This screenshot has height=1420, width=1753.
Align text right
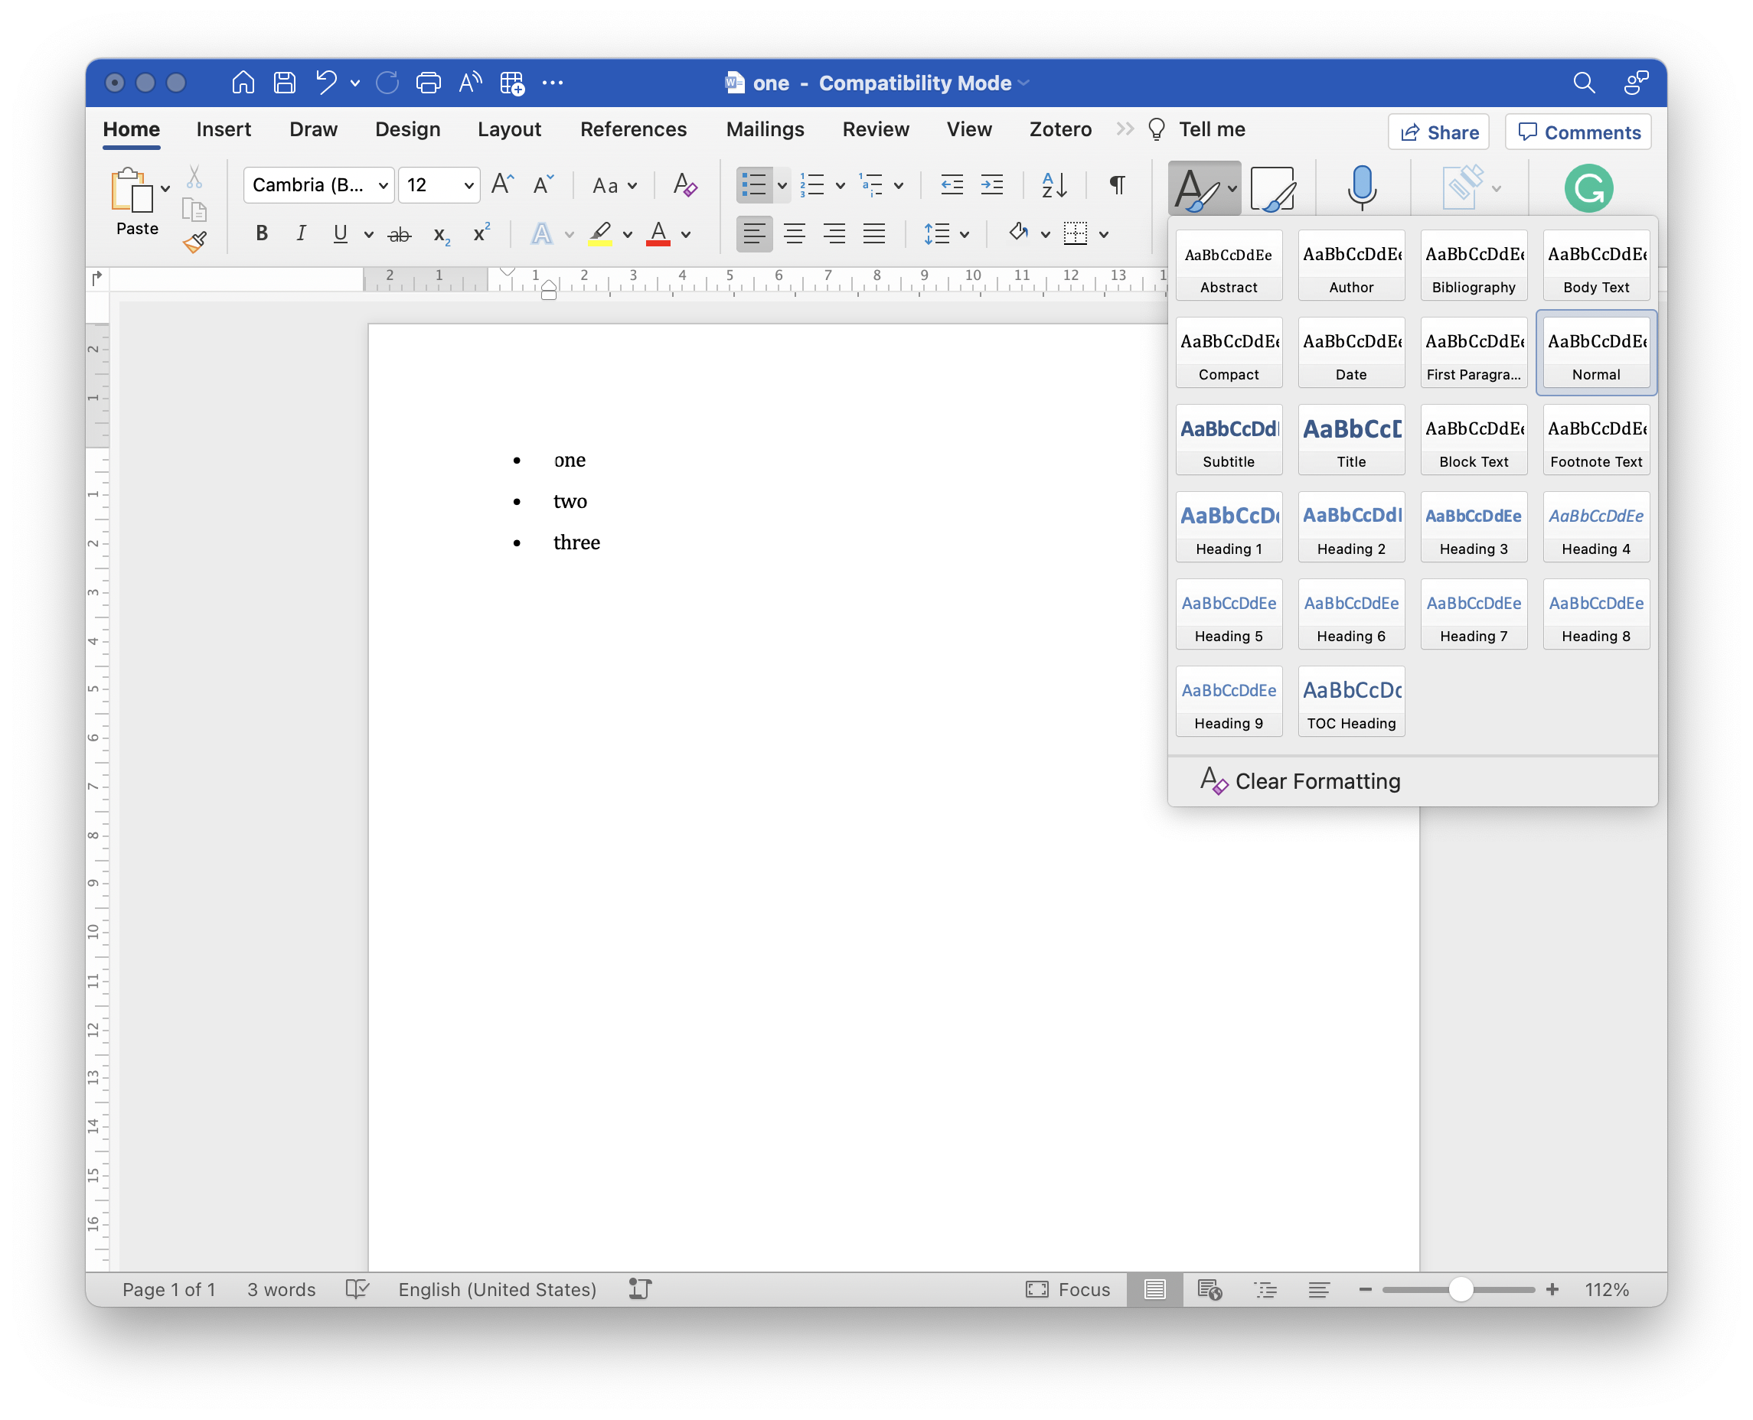coord(834,234)
